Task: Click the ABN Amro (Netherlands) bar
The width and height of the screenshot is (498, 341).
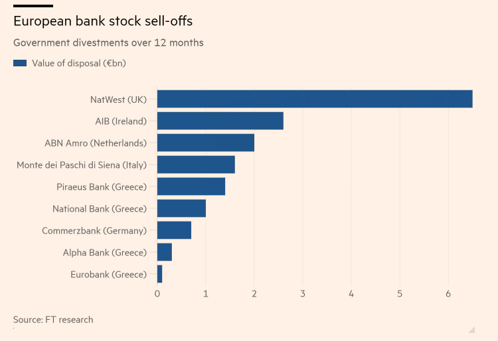Action: point(206,143)
